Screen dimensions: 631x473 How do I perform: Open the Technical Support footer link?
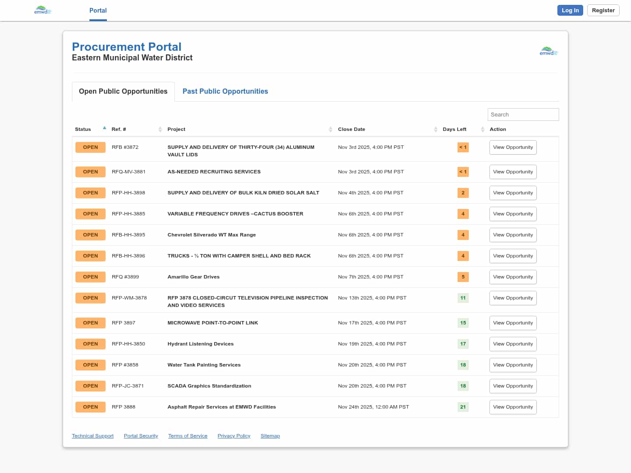pyautogui.click(x=92, y=436)
